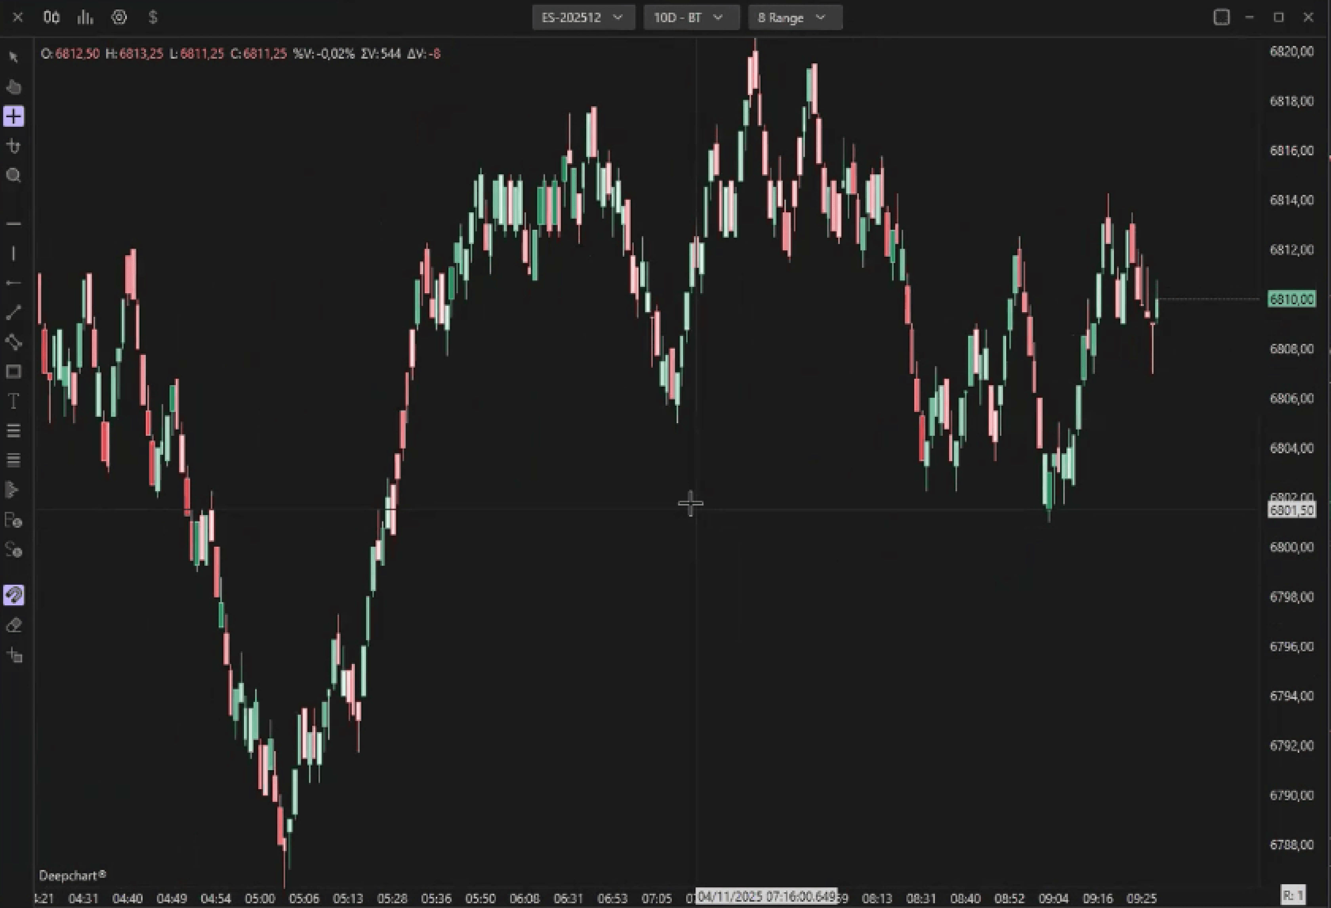Select the trend line tool
1331x908 pixels.
click(14, 312)
